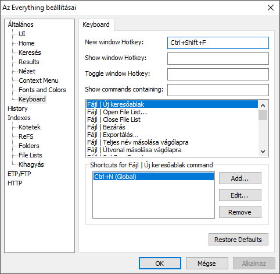Click the Edit... shortcut button
This screenshot has width=280, height=274.
[x=240, y=195]
